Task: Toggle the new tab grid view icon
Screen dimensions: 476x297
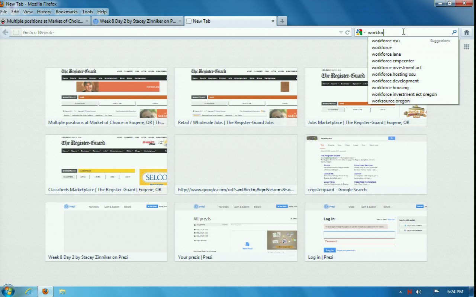Action: pos(466,47)
